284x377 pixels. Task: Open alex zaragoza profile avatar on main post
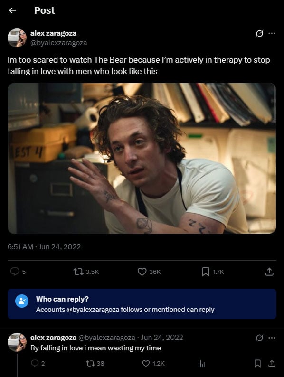[x=17, y=38]
